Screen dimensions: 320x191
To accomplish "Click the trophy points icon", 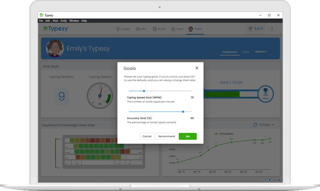I will pyautogui.click(x=250, y=29).
